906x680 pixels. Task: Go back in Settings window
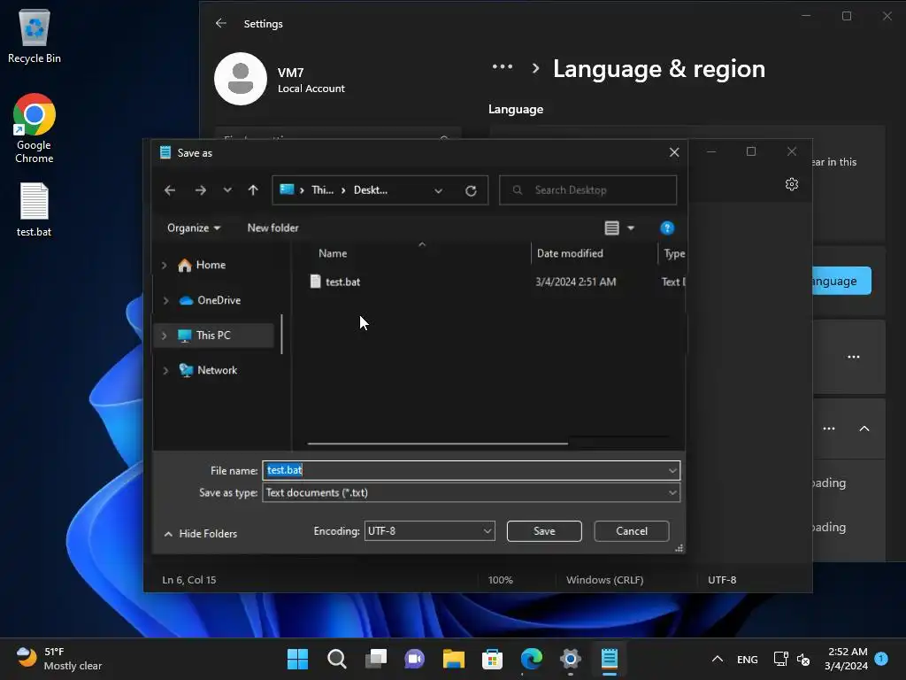[x=220, y=23]
